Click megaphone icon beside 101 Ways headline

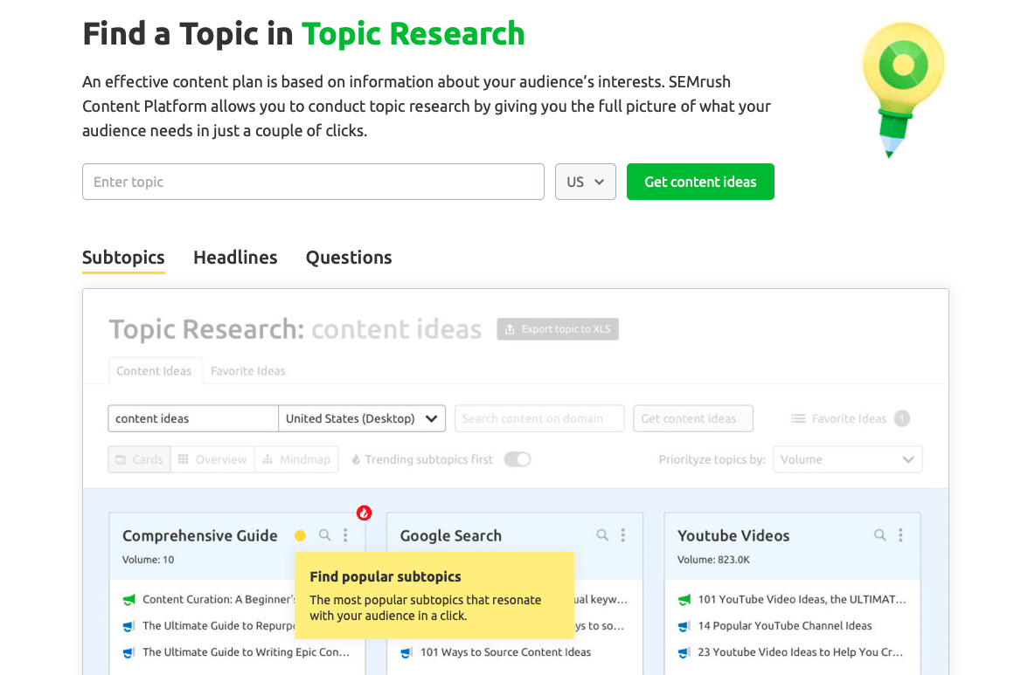coord(406,652)
